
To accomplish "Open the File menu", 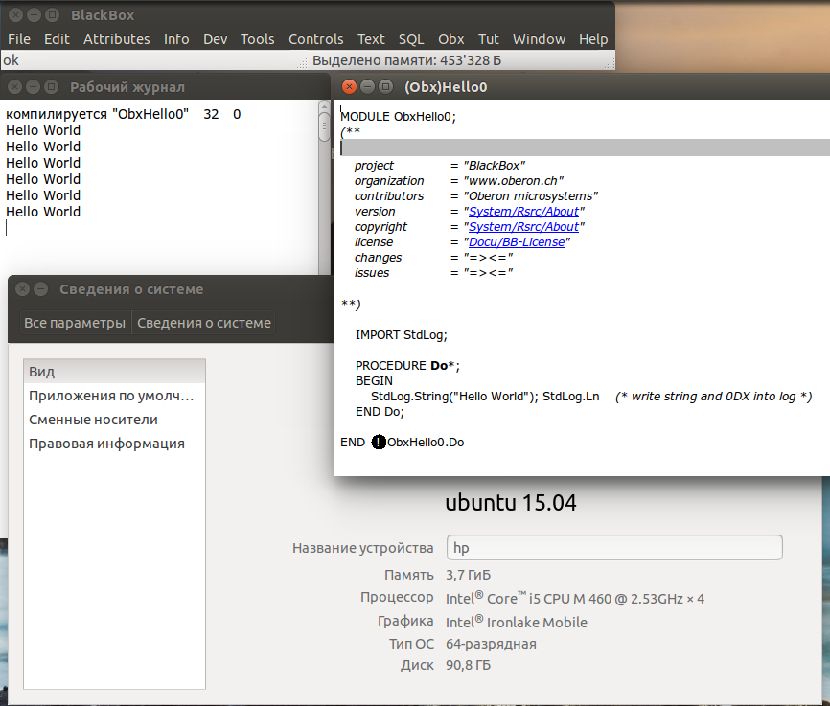I will coord(19,39).
